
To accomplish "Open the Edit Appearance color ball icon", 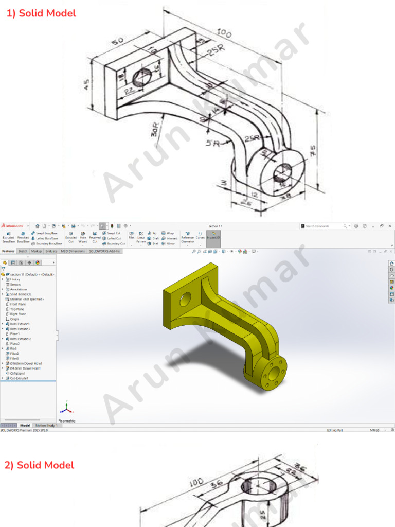I will [240, 251].
